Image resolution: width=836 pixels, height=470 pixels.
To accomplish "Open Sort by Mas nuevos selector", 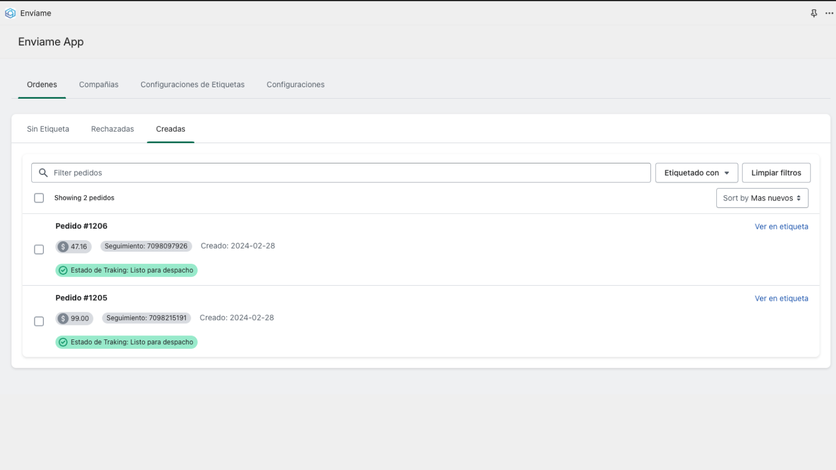I will point(762,198).
